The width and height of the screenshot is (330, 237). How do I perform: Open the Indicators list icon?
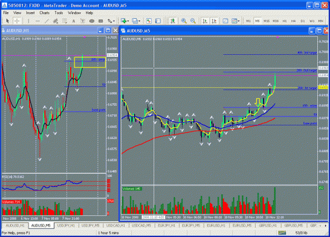click(225, 21)
